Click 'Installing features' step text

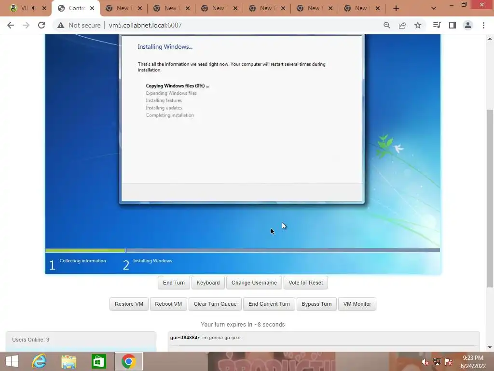pyautogui.click(x=164, y=100)
